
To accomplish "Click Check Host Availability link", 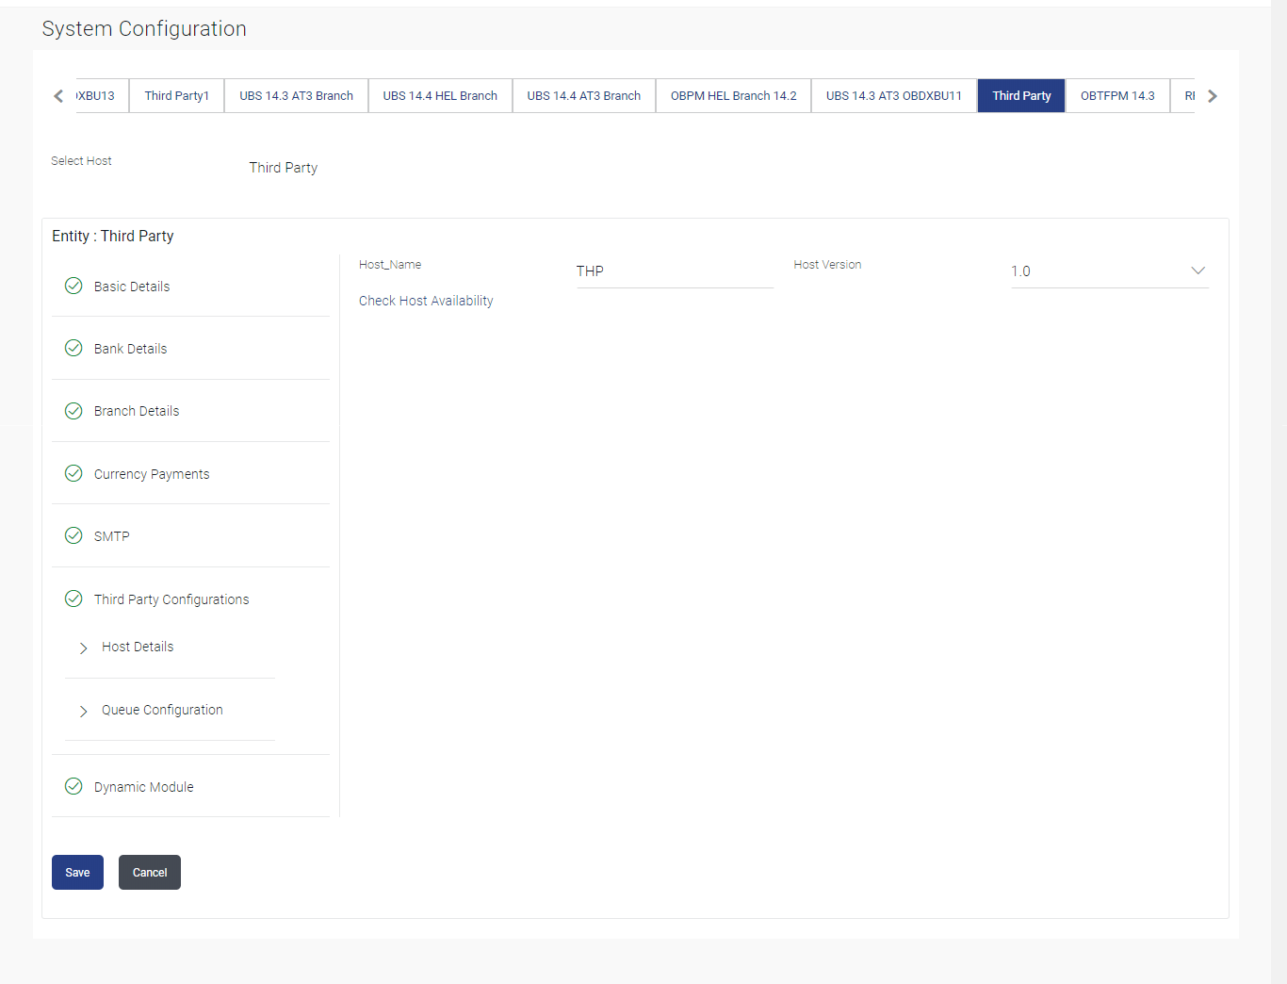I will click(x=426, y=301).
